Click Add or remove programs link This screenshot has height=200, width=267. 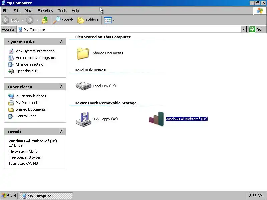36,58
